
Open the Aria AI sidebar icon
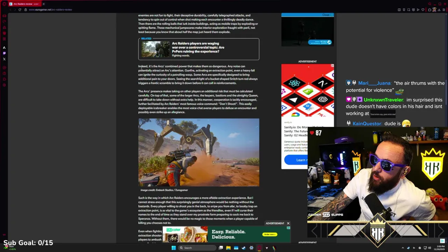4,47
